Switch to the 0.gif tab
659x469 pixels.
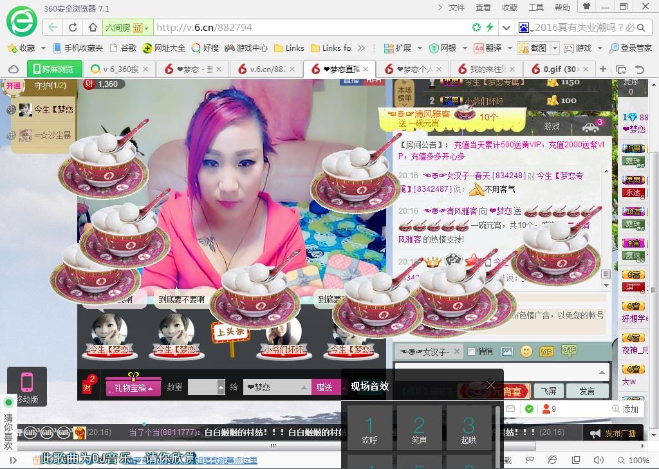[559, 69]
